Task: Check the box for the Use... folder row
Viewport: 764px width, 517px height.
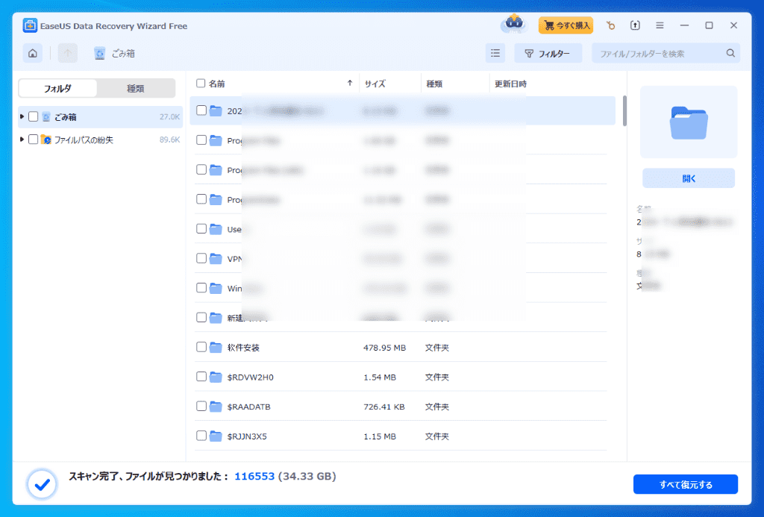Action: [201, 228]
